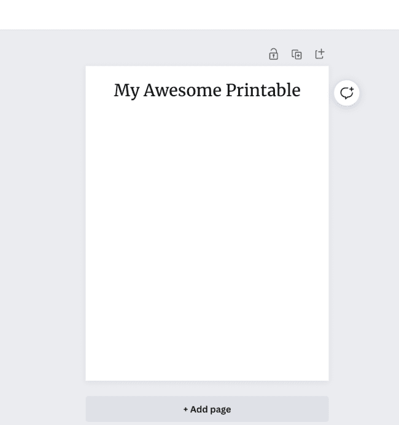The height and width of the screenshot is (425, 399).
Task: Click the word "Awesome" in the heading
Action: click(182, 90)
